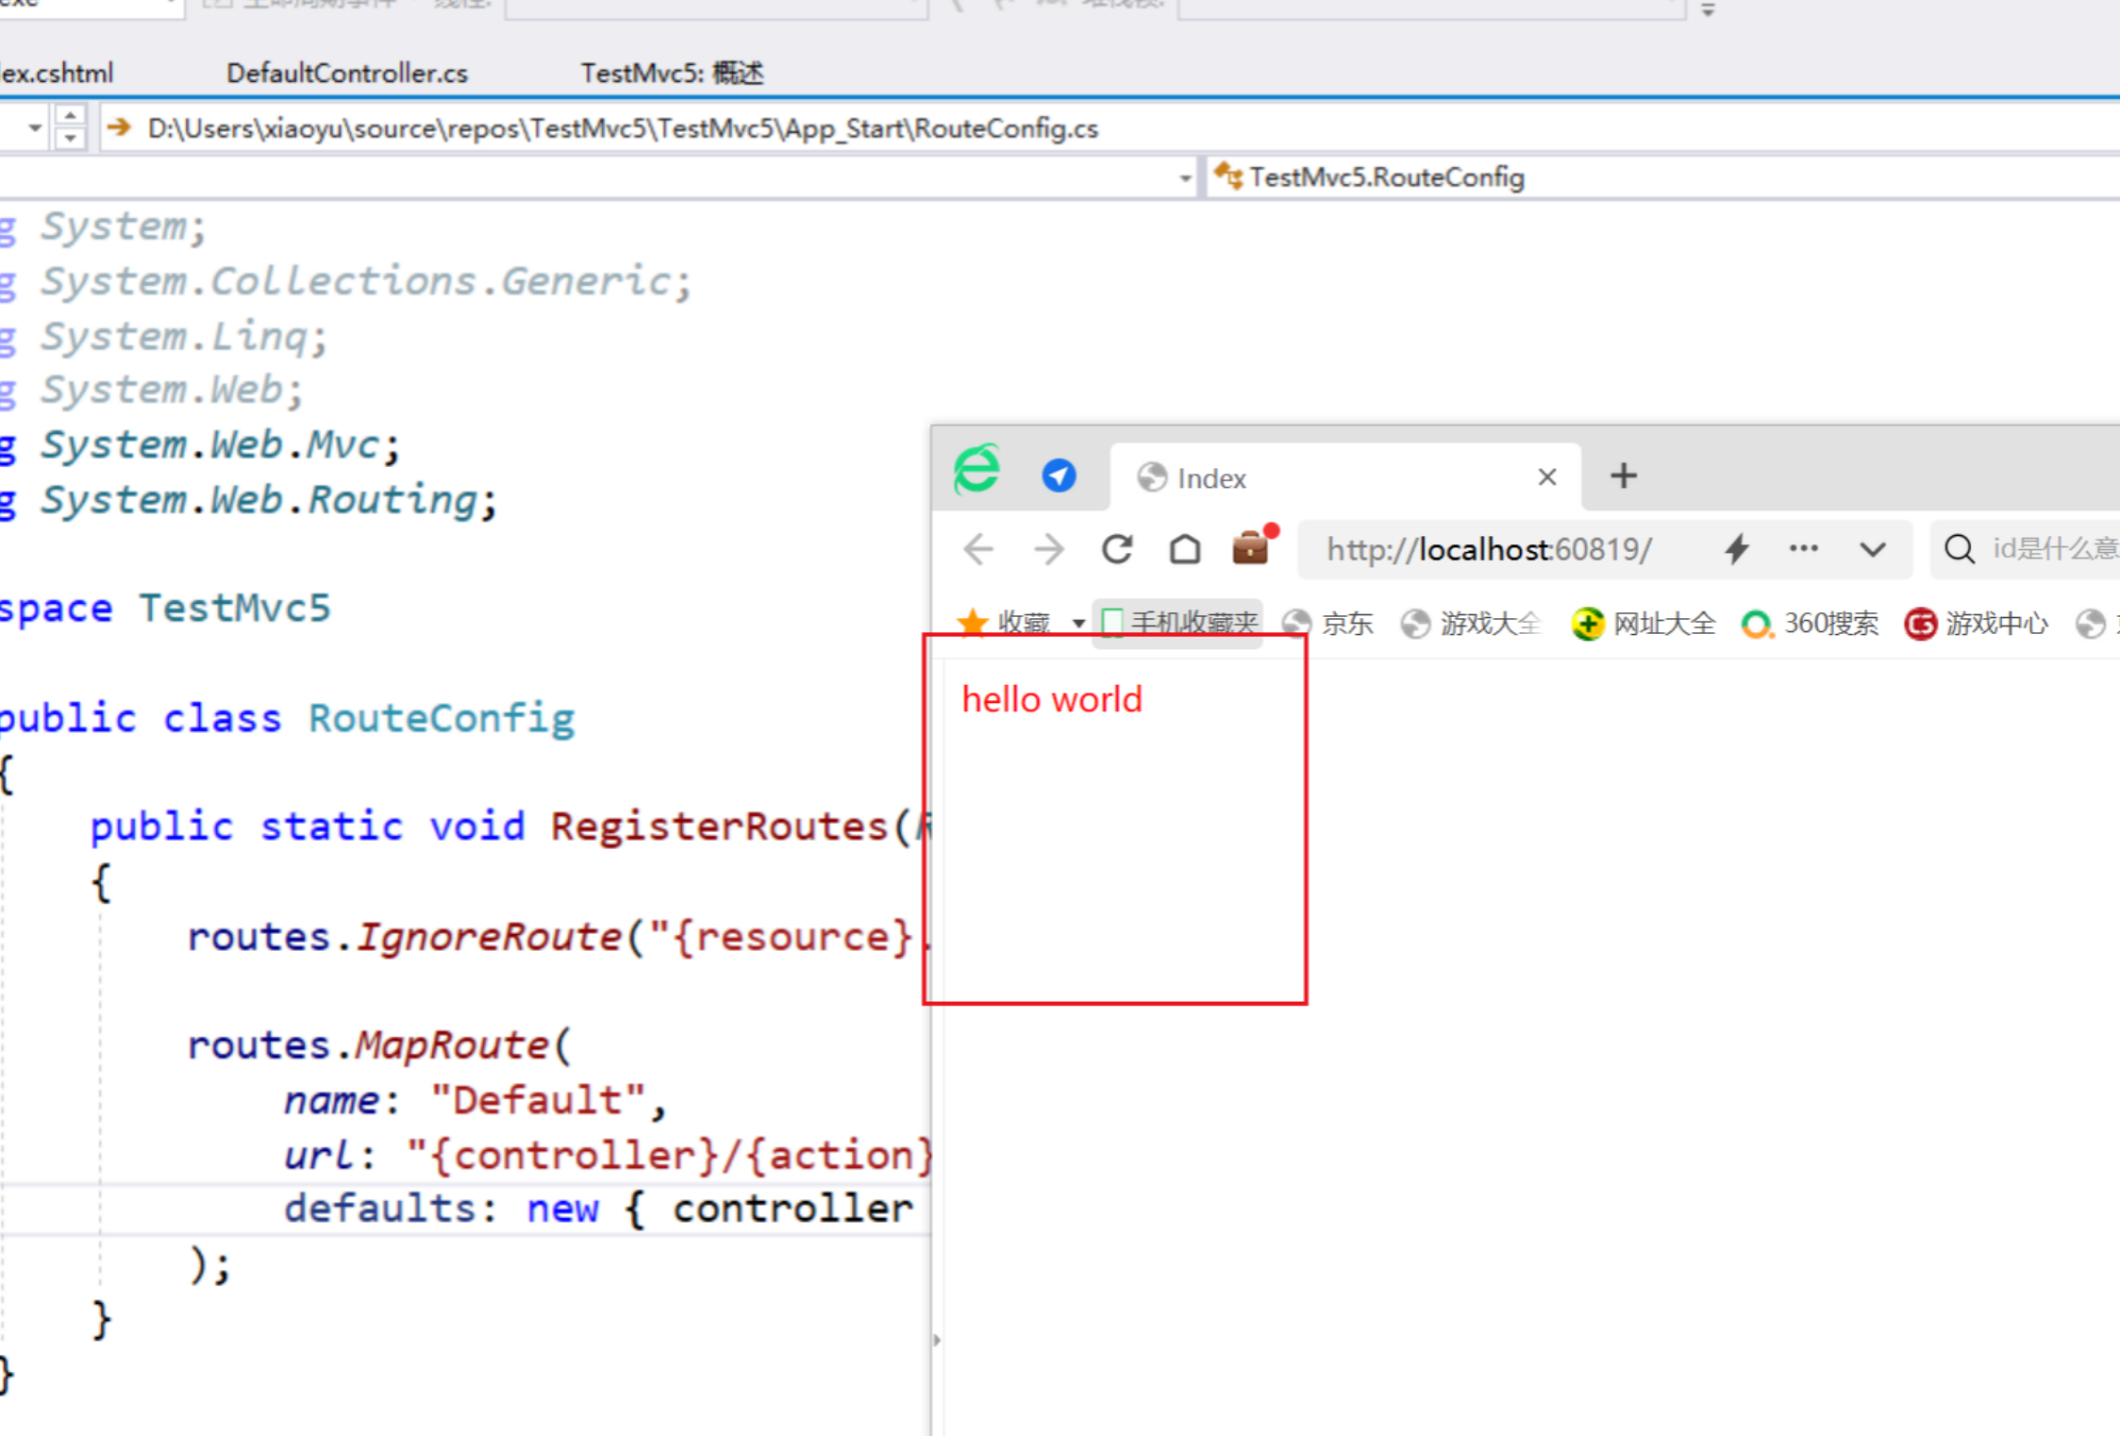This screenshot has width=2120, height=1436.
Task: Reload the localhost page
Action: pos(1117,548)
